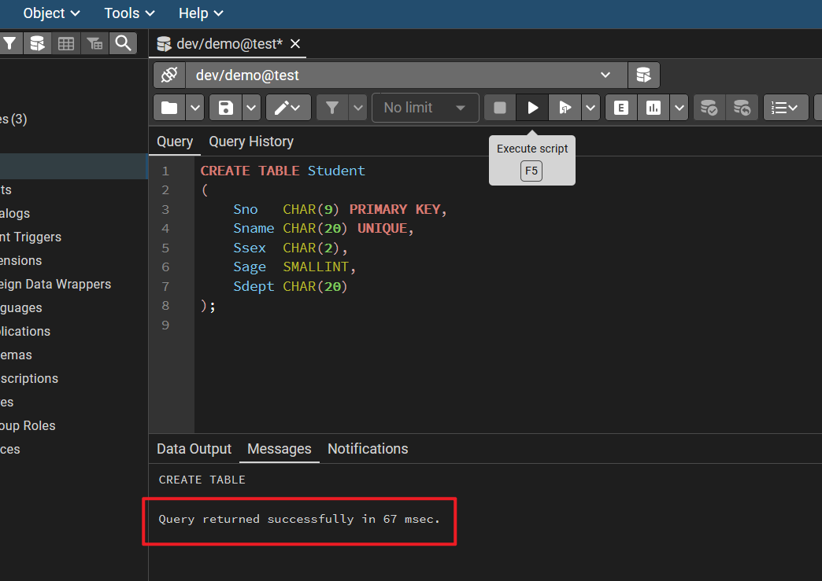The height and width of the screenshot is (581, 822).
Task: Open the No limit rows dropdown
Action: pos(425,108)
